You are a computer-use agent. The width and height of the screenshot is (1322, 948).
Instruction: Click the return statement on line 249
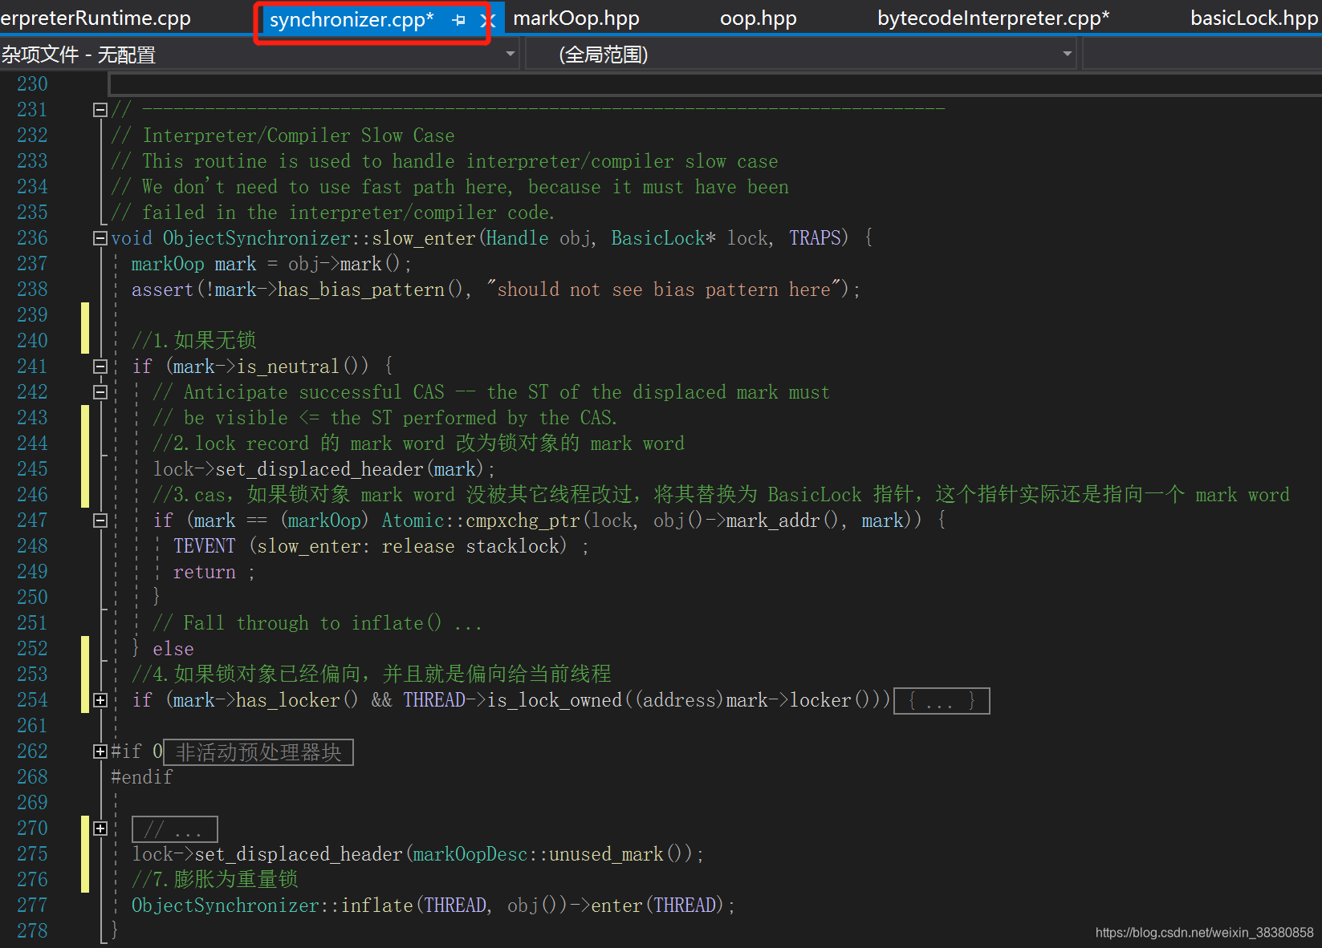[214, 572]
